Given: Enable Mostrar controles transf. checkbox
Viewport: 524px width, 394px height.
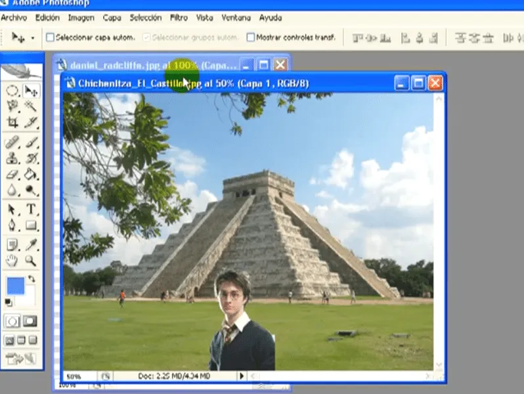Looking at the screenshot, I should [x=251, y=37].
